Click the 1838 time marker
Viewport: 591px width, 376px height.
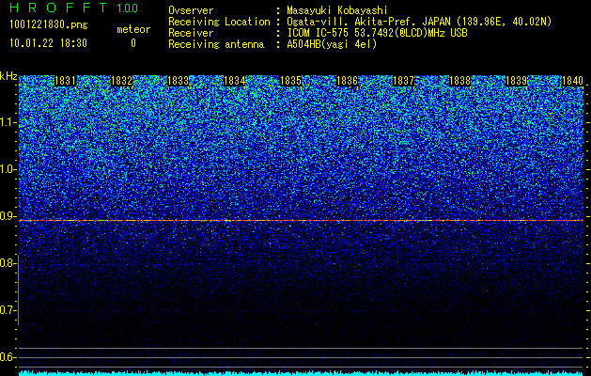click(459, 81)
